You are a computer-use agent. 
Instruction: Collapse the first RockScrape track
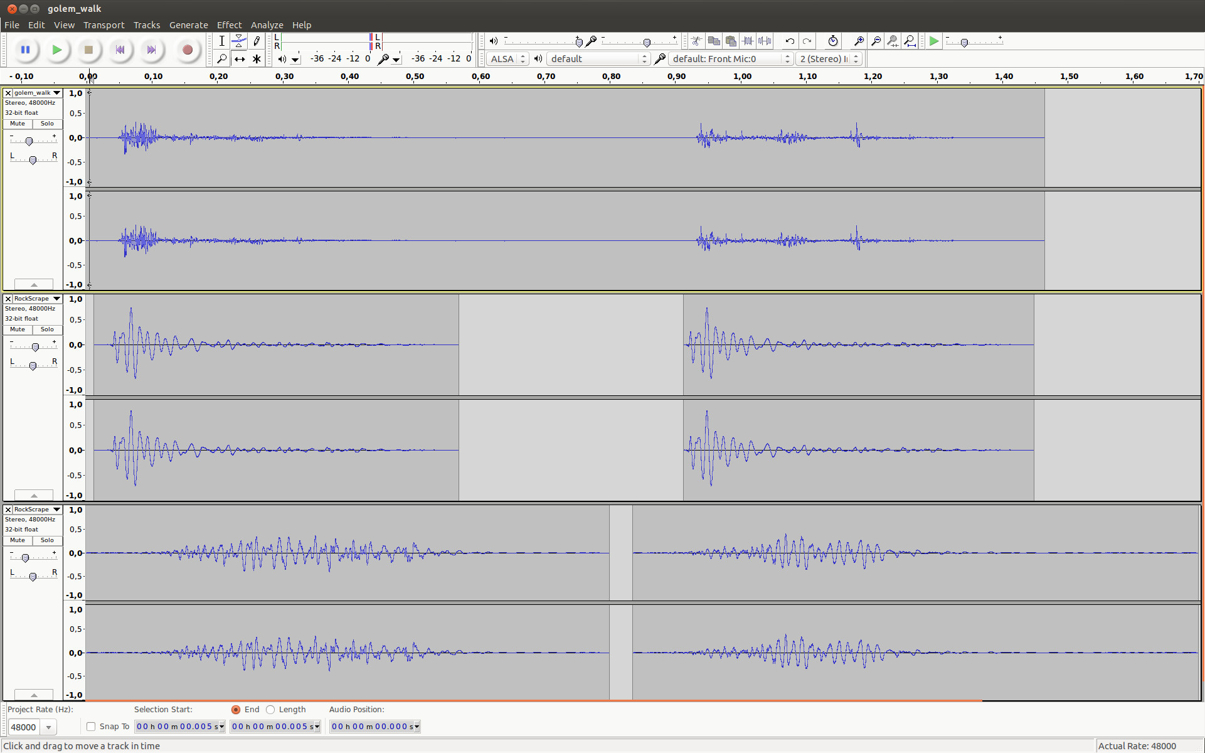pyautogui.click(x=34, y=496)
